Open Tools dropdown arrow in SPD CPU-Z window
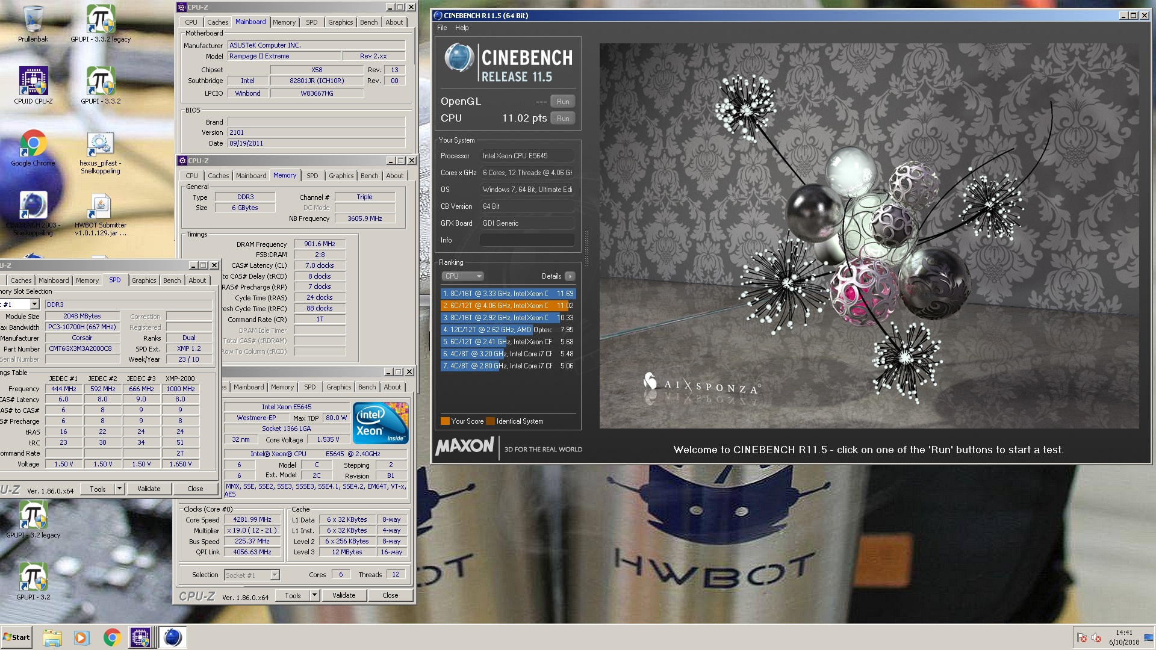Image resolution: width=1156 pixels, height=650 pixels. tap(119, 489)
